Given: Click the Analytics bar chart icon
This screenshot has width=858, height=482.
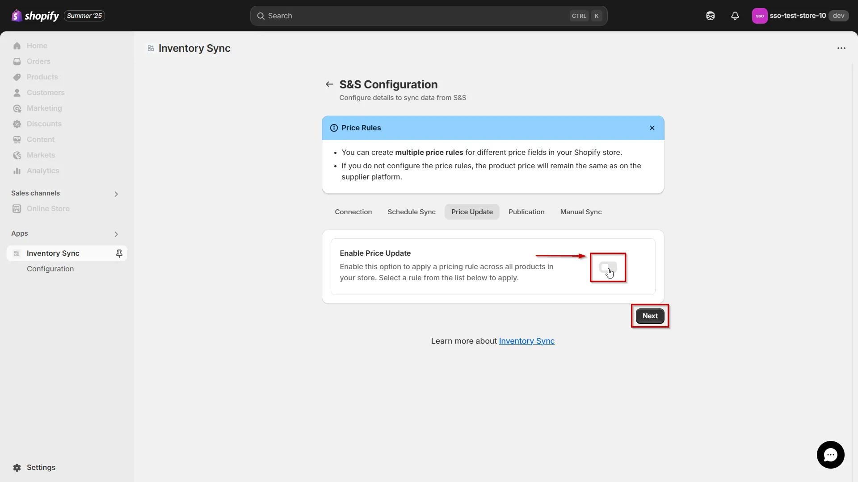Looking at the screenshot, I should [17, 171].
